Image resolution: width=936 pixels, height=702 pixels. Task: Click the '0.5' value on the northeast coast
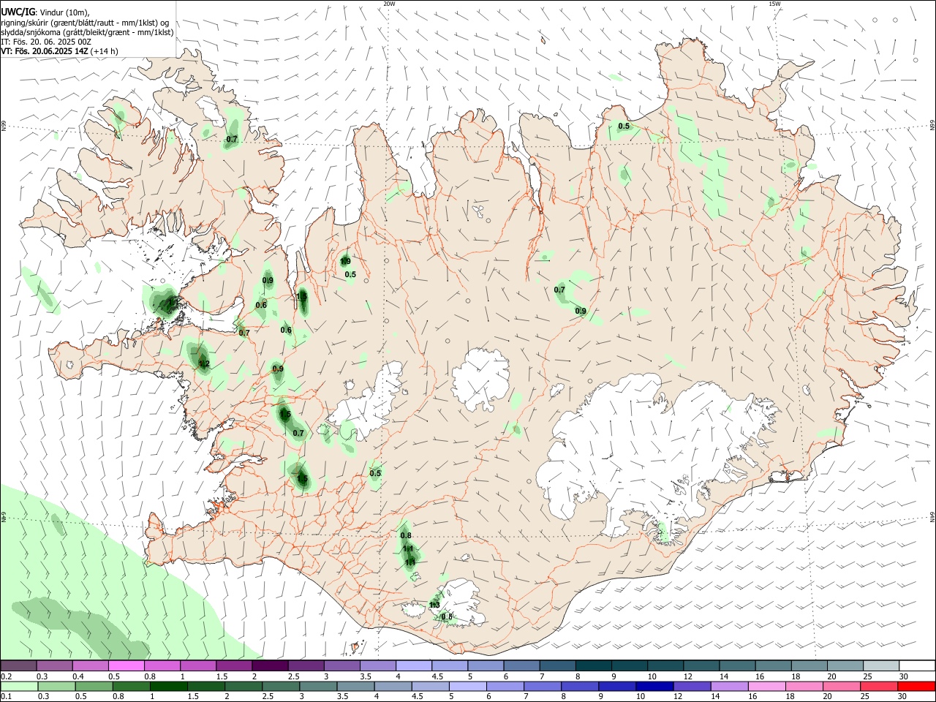click(x=624, y=126)
